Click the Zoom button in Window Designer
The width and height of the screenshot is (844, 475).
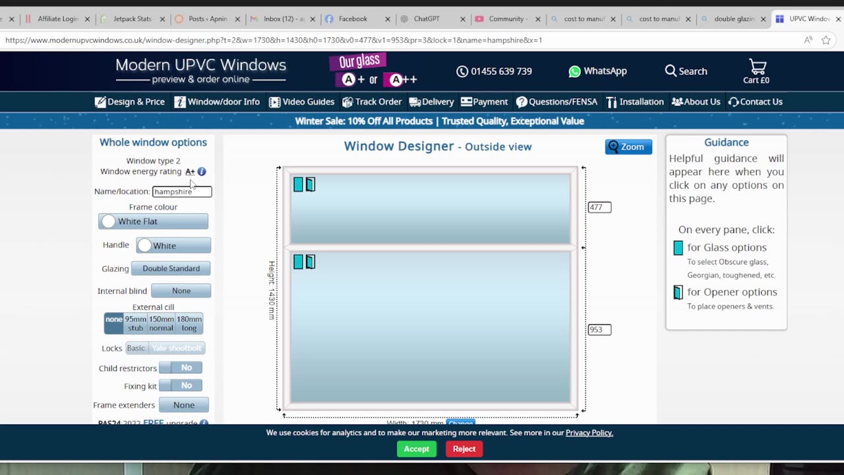click(628, 146)
